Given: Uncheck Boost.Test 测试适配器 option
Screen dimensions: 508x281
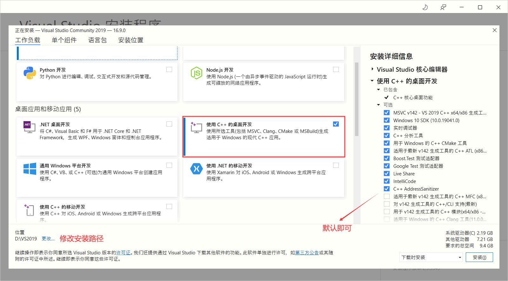Looking at the screenshot, I should (387, 158).
